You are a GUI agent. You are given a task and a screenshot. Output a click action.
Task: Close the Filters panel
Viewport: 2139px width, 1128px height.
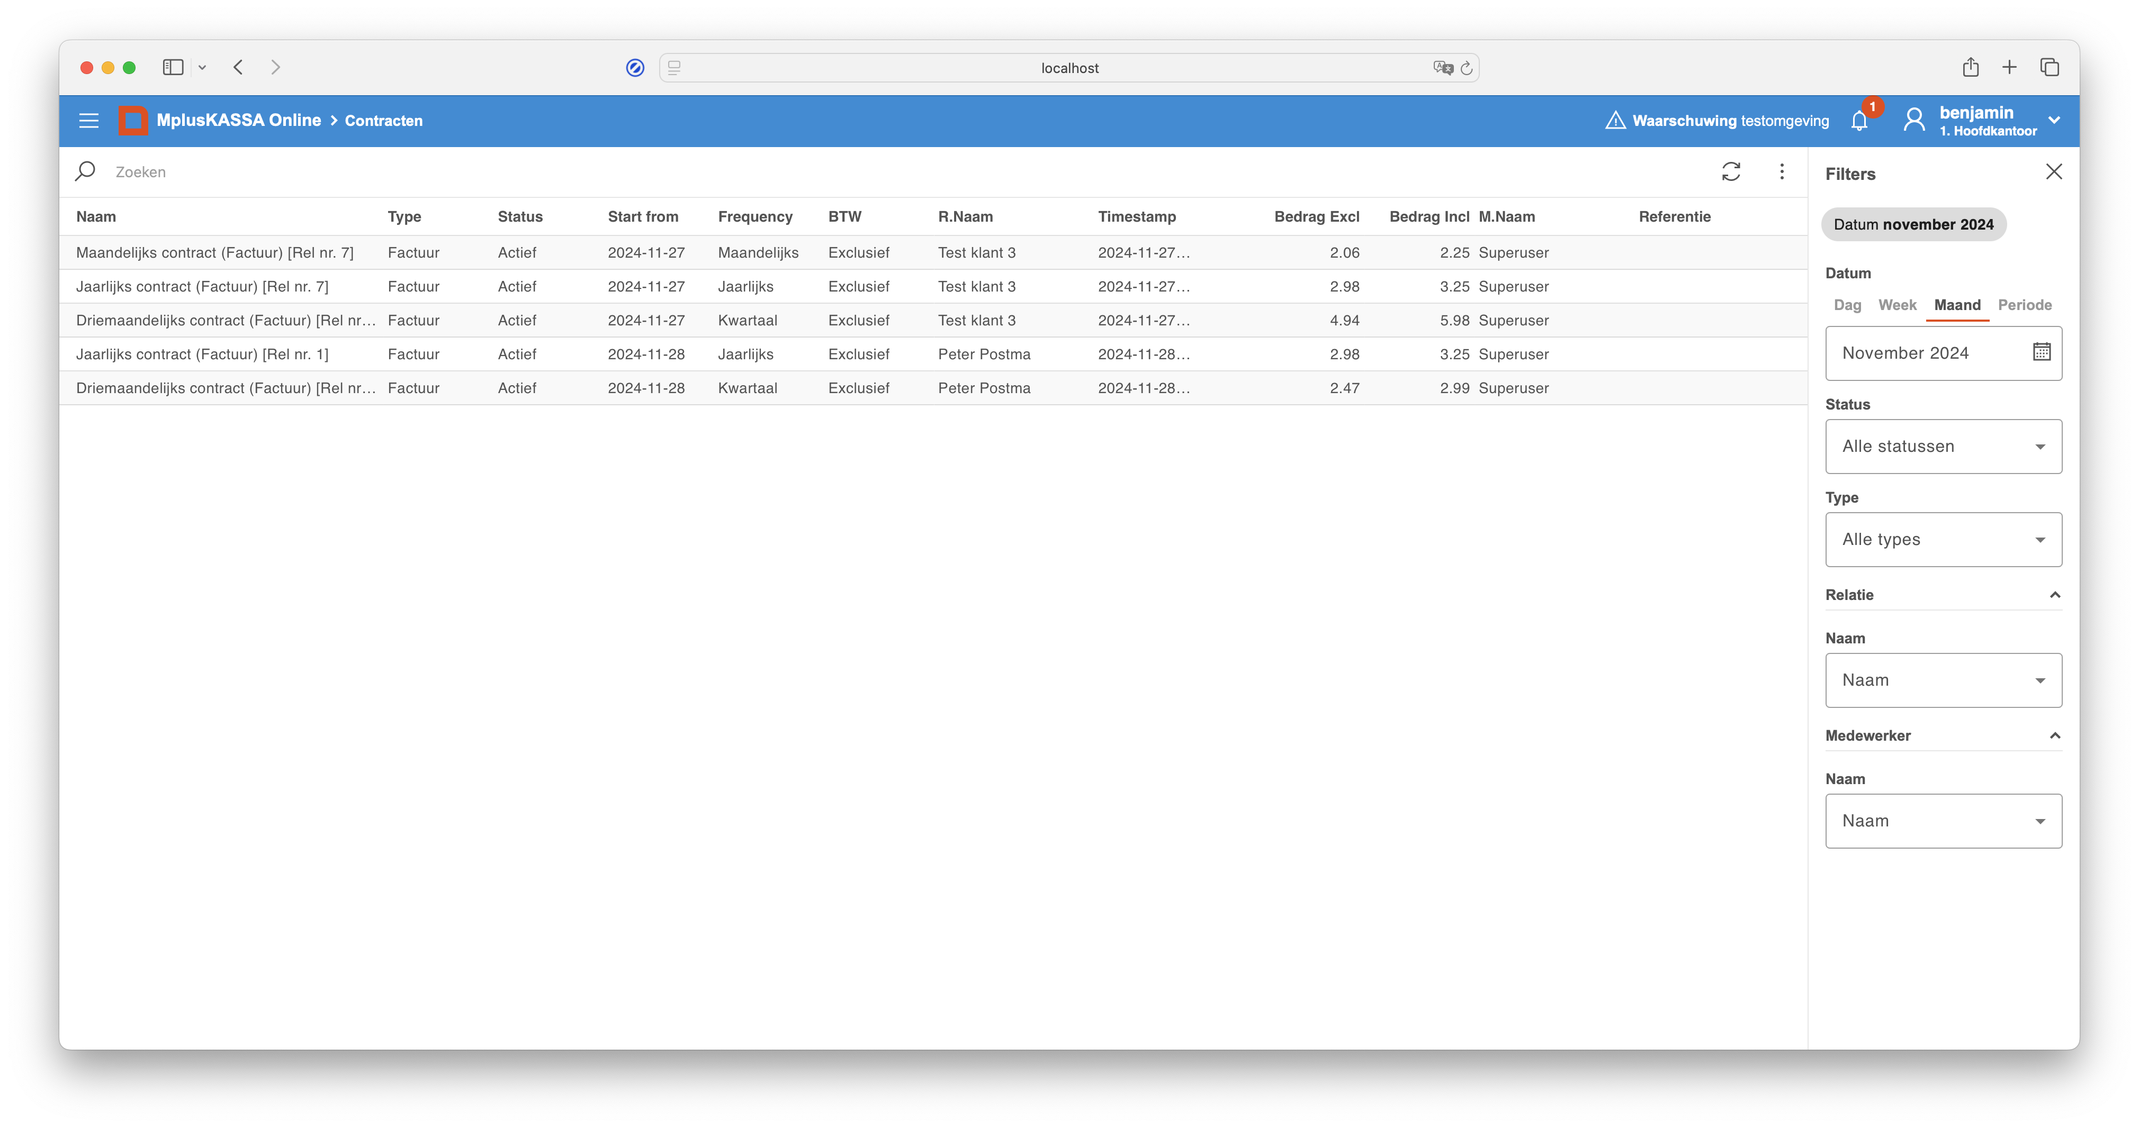2054,172
